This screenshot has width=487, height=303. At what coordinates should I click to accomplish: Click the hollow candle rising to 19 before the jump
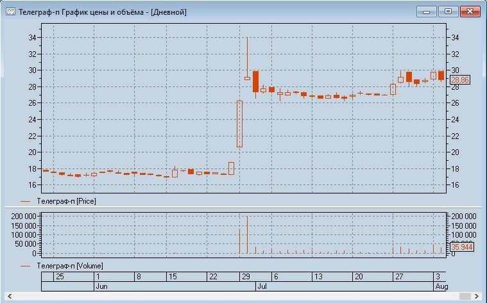(x=232, y=168)
